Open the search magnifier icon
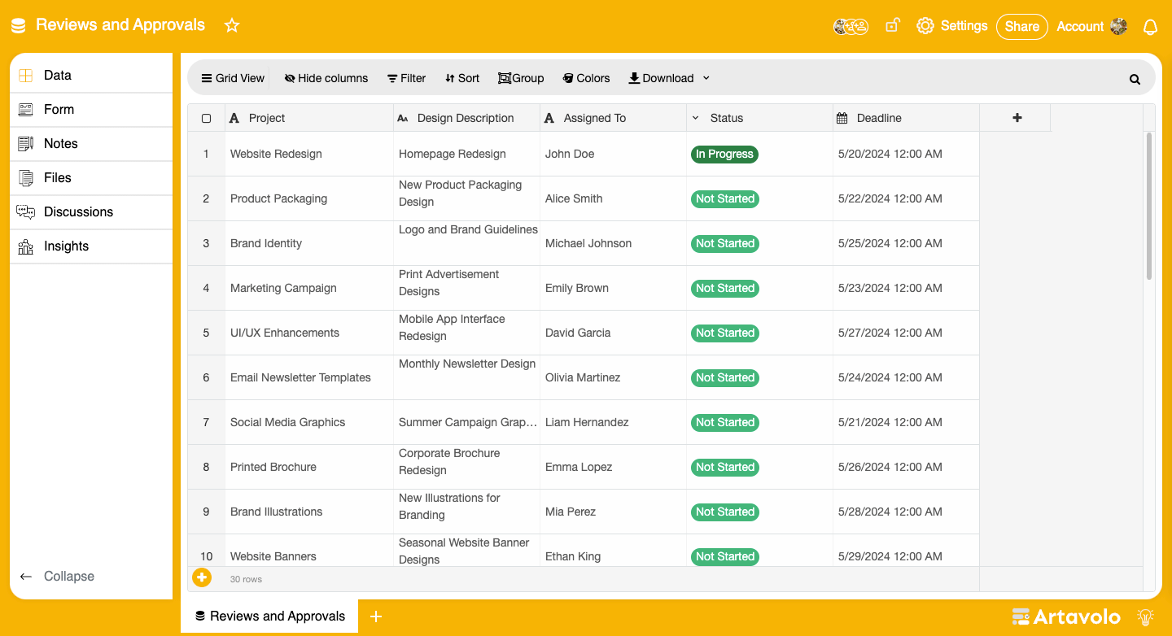The image size is (1172, 636). point(1135,79)
